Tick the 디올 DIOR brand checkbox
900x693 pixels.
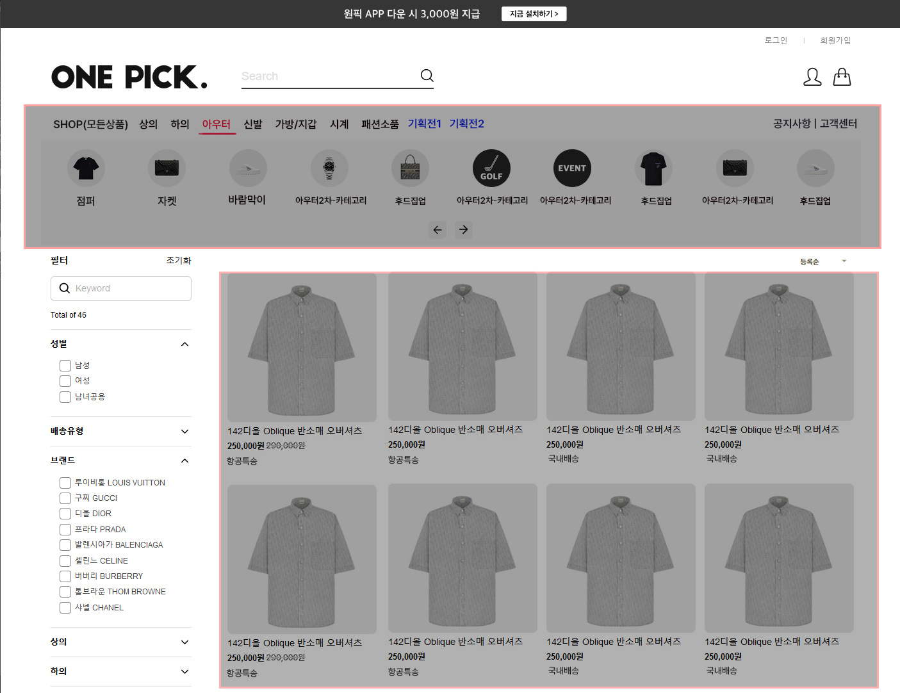click(65, 514)
